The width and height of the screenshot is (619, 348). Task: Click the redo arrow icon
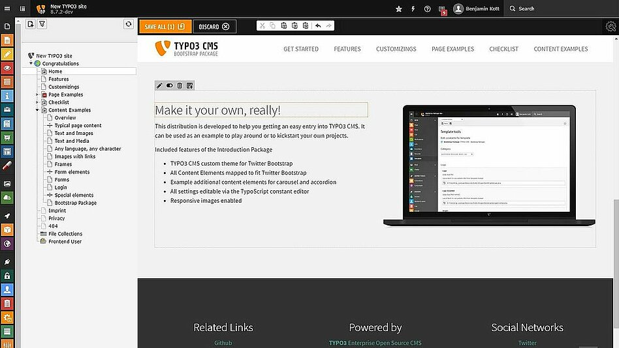329,25
